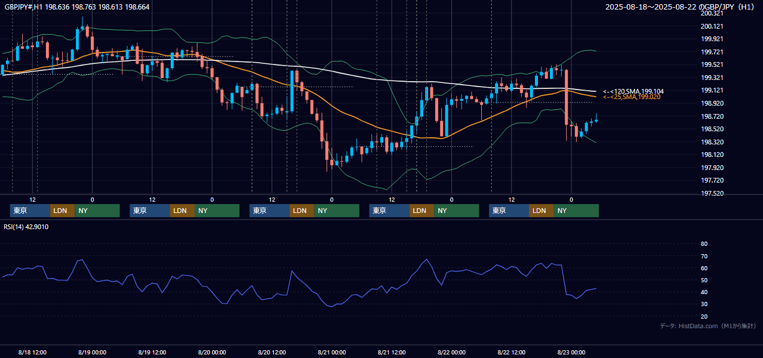763x358 pixels.
Task: Click price axis value 198.320
Action: coord(712,142)
